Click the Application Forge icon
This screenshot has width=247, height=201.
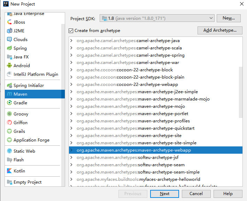9,140
